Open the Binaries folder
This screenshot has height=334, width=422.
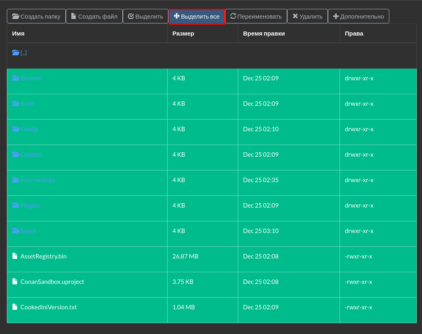pyautogui.click(x=31, y=78)
